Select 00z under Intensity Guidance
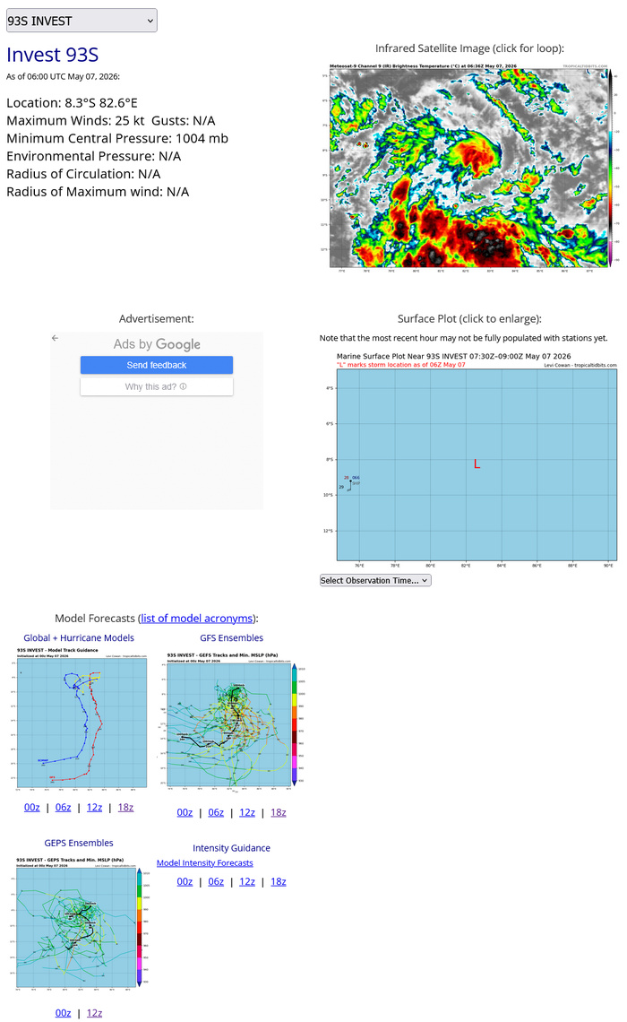The width and height of the screenshot is (627, 1022). [x=185, y=881]
